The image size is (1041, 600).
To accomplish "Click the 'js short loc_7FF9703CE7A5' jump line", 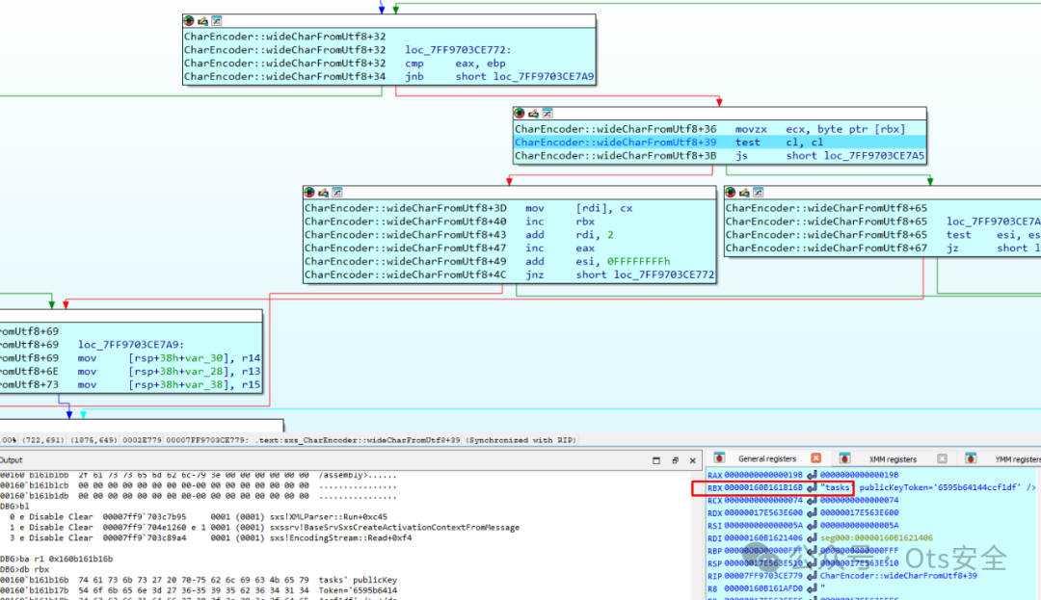I will 830,155.
